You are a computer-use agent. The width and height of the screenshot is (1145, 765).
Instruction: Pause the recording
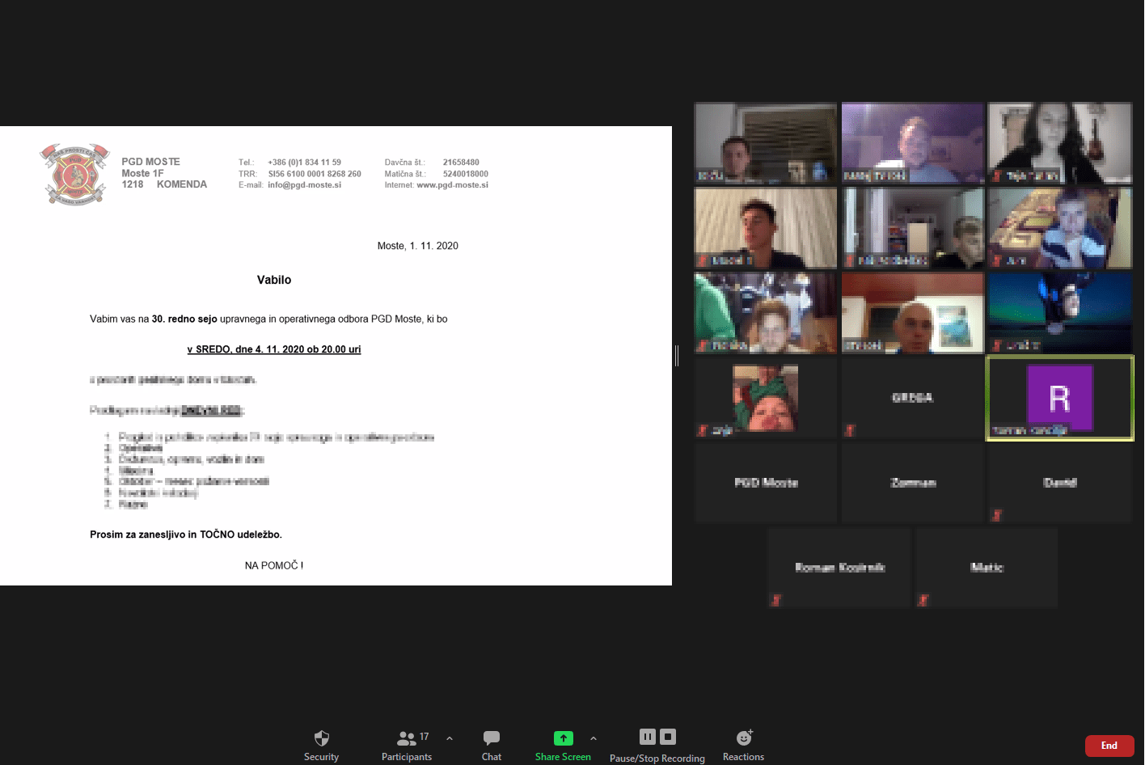point(648,737)
